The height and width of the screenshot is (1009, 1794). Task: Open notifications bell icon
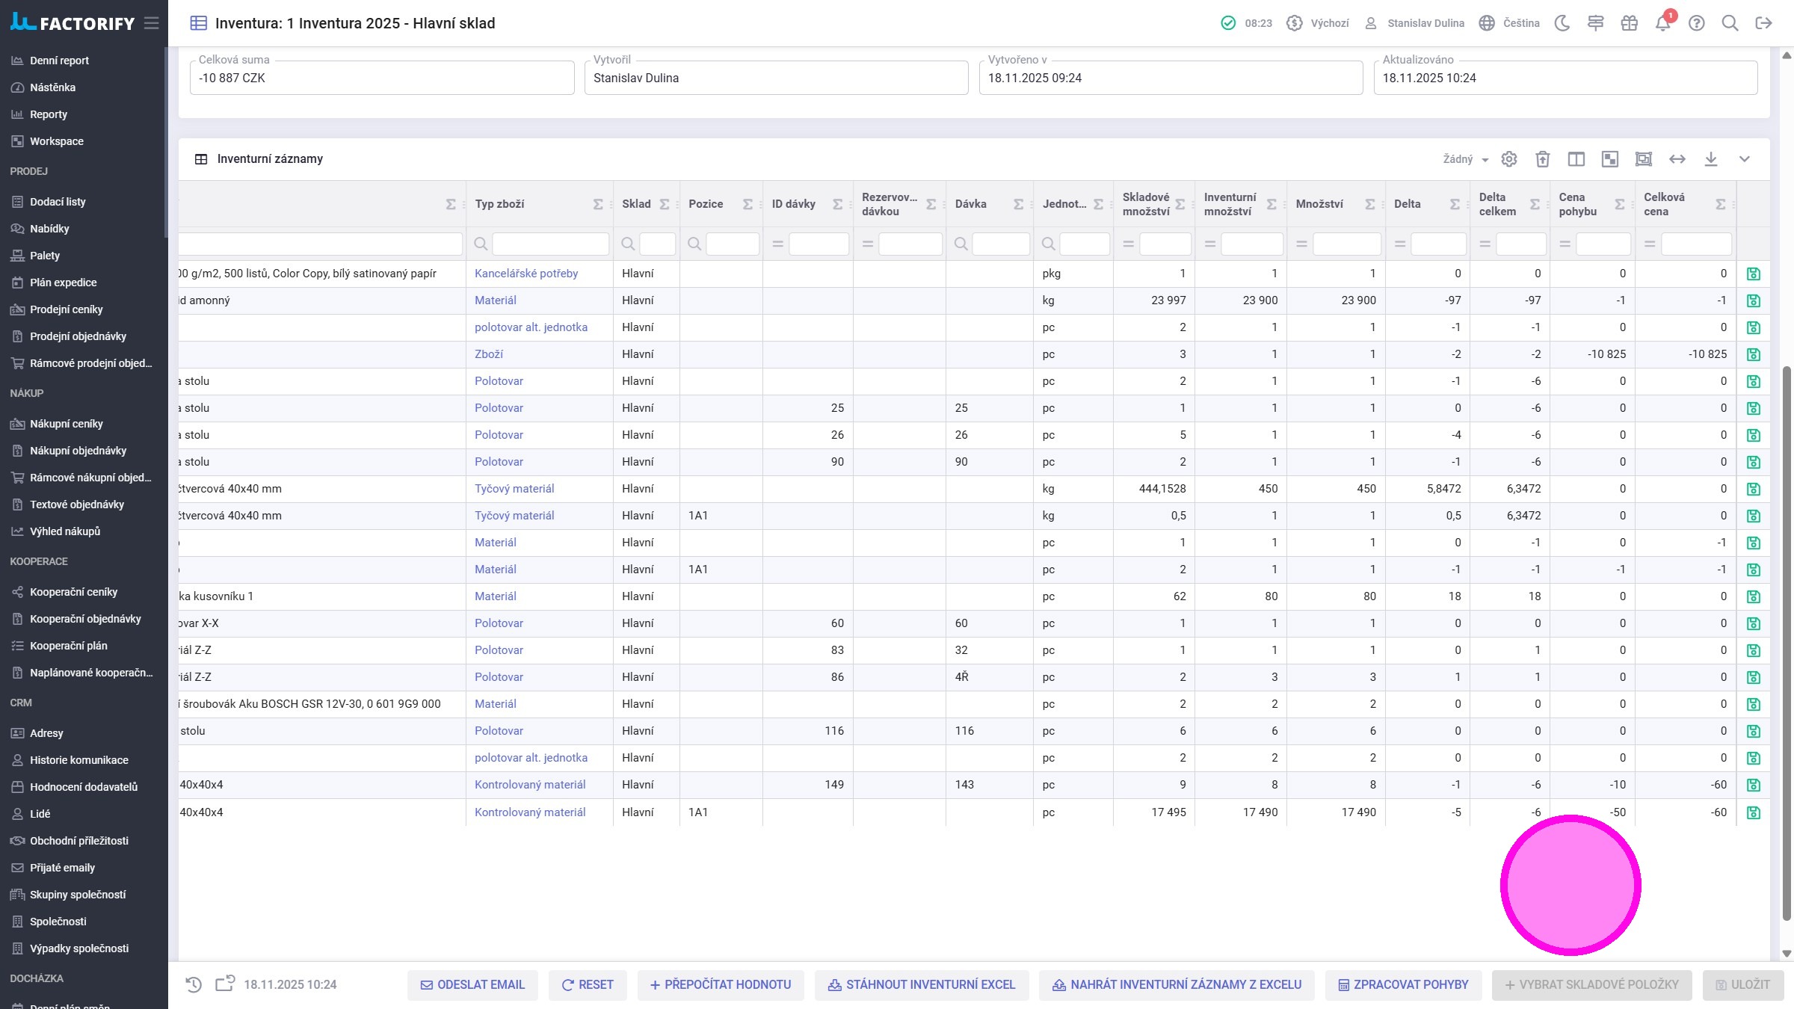coord(1662,23)
